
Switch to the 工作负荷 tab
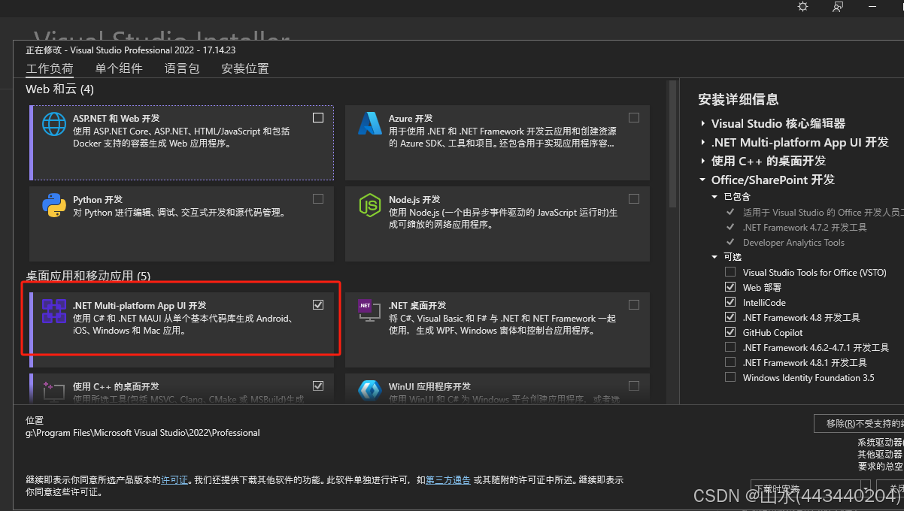click(50, 68)
